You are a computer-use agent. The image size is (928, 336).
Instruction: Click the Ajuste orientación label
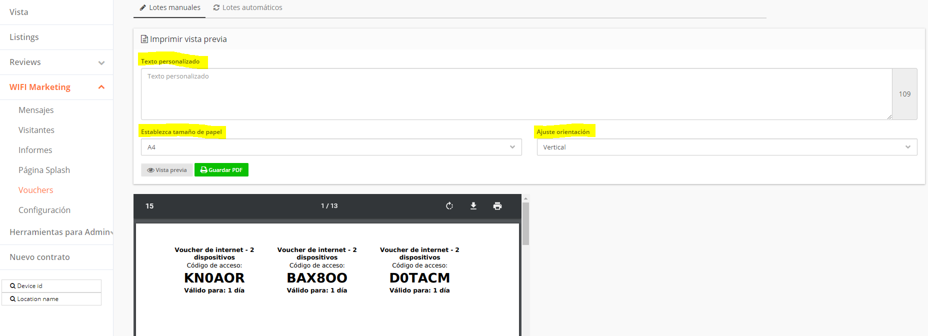(563, 132)
